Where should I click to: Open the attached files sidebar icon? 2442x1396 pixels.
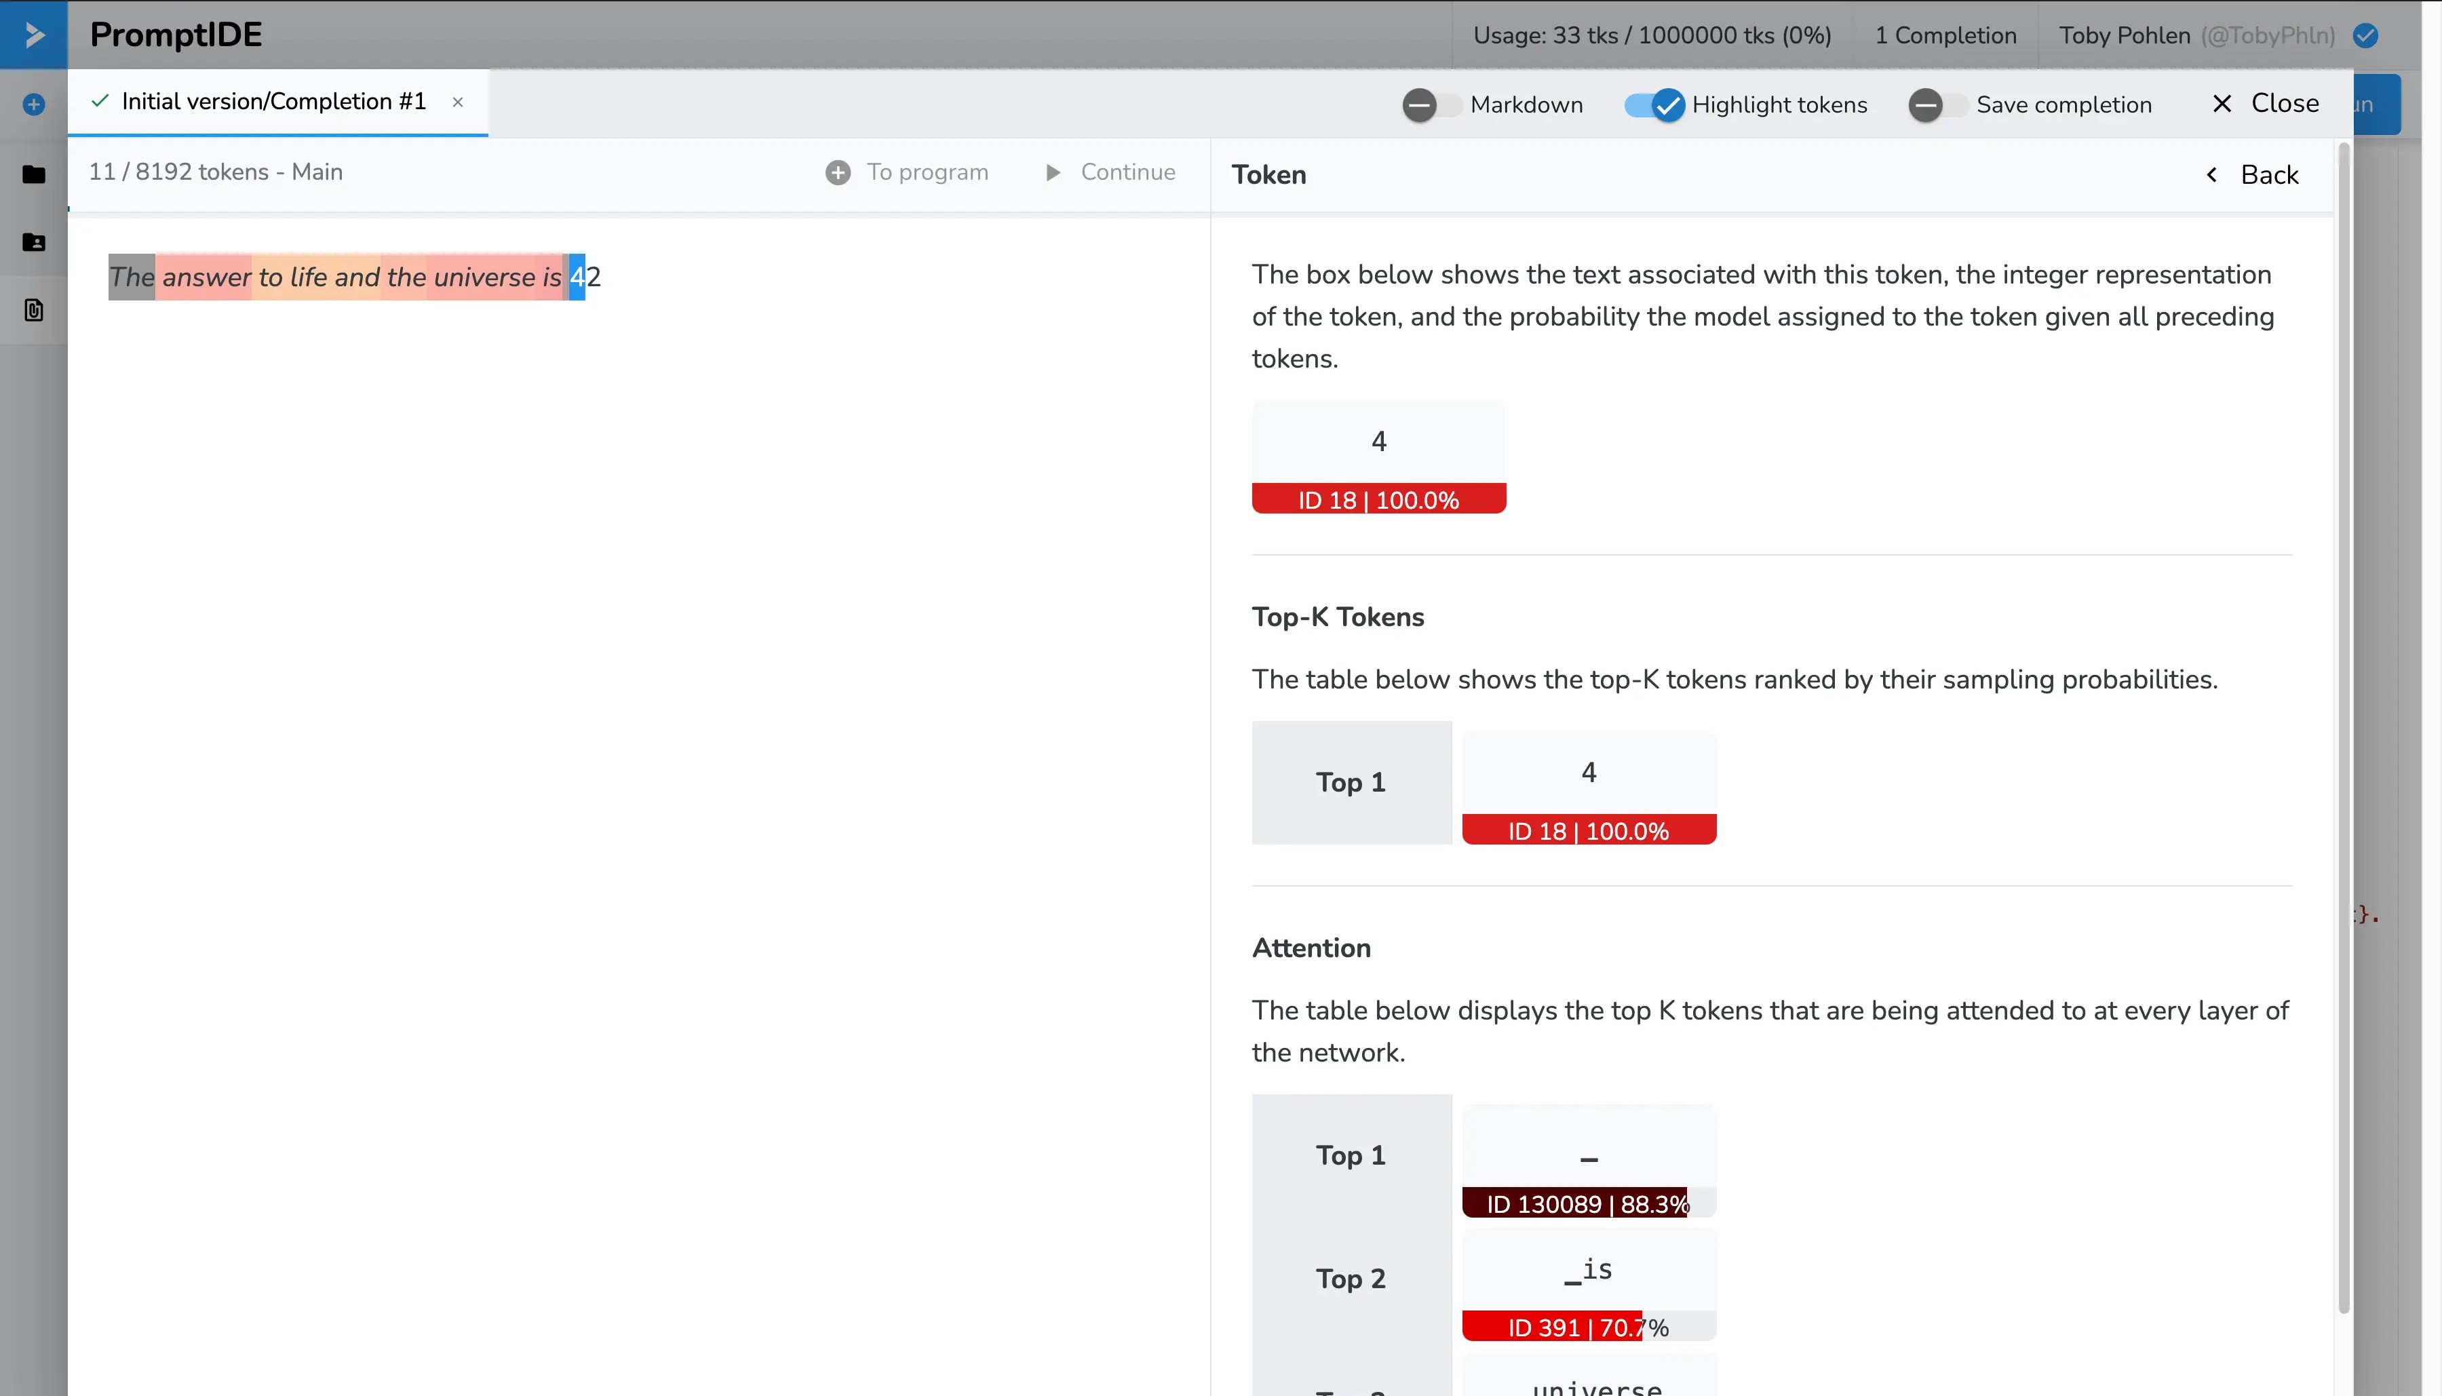click(33, 310)
